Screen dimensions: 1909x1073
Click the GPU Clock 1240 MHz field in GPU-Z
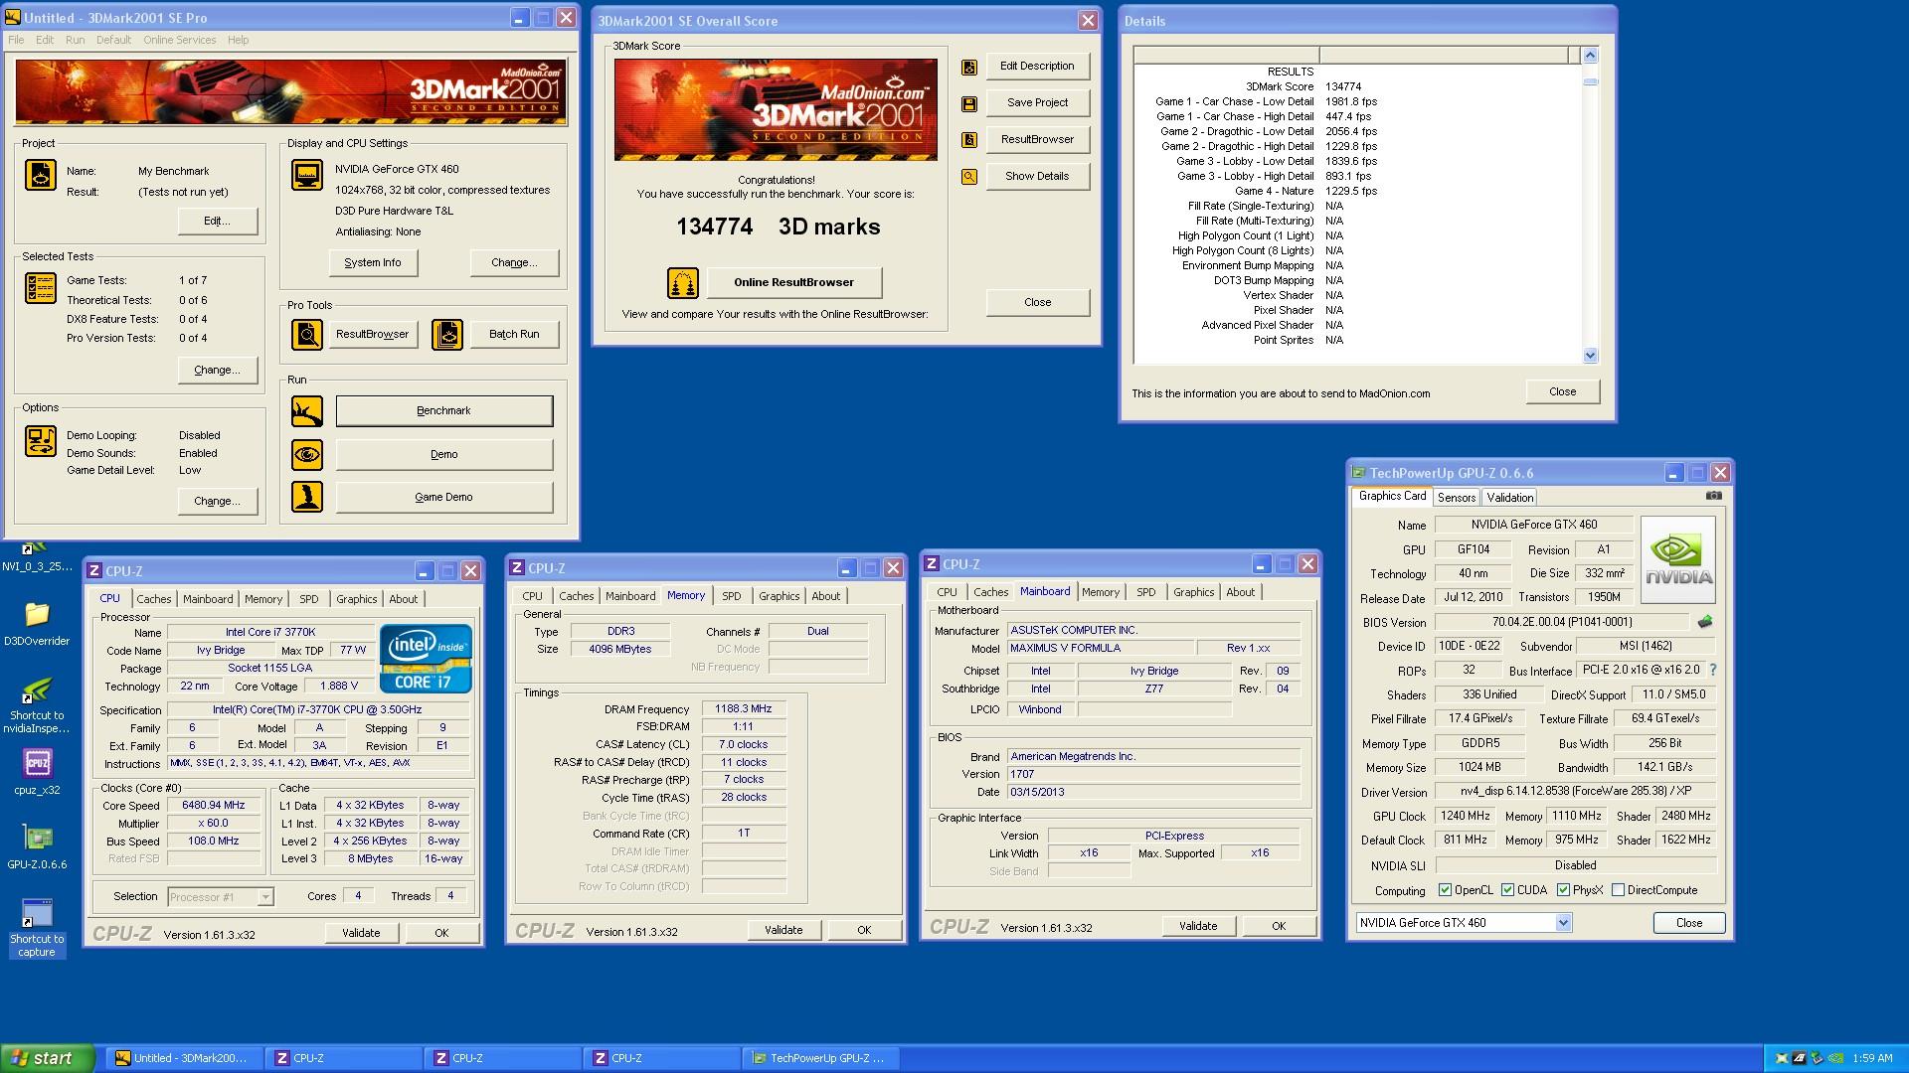click(x=1465, y=817)
